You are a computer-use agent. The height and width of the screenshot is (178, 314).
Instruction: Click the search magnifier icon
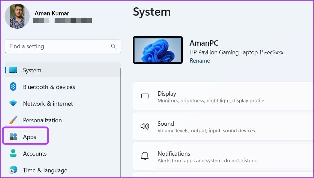click(113, 46)
